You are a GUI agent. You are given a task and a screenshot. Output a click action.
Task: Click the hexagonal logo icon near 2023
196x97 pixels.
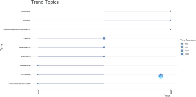pos(161,76)
